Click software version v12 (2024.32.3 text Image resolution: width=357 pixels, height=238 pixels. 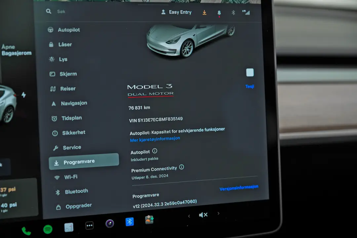[165, 204]
